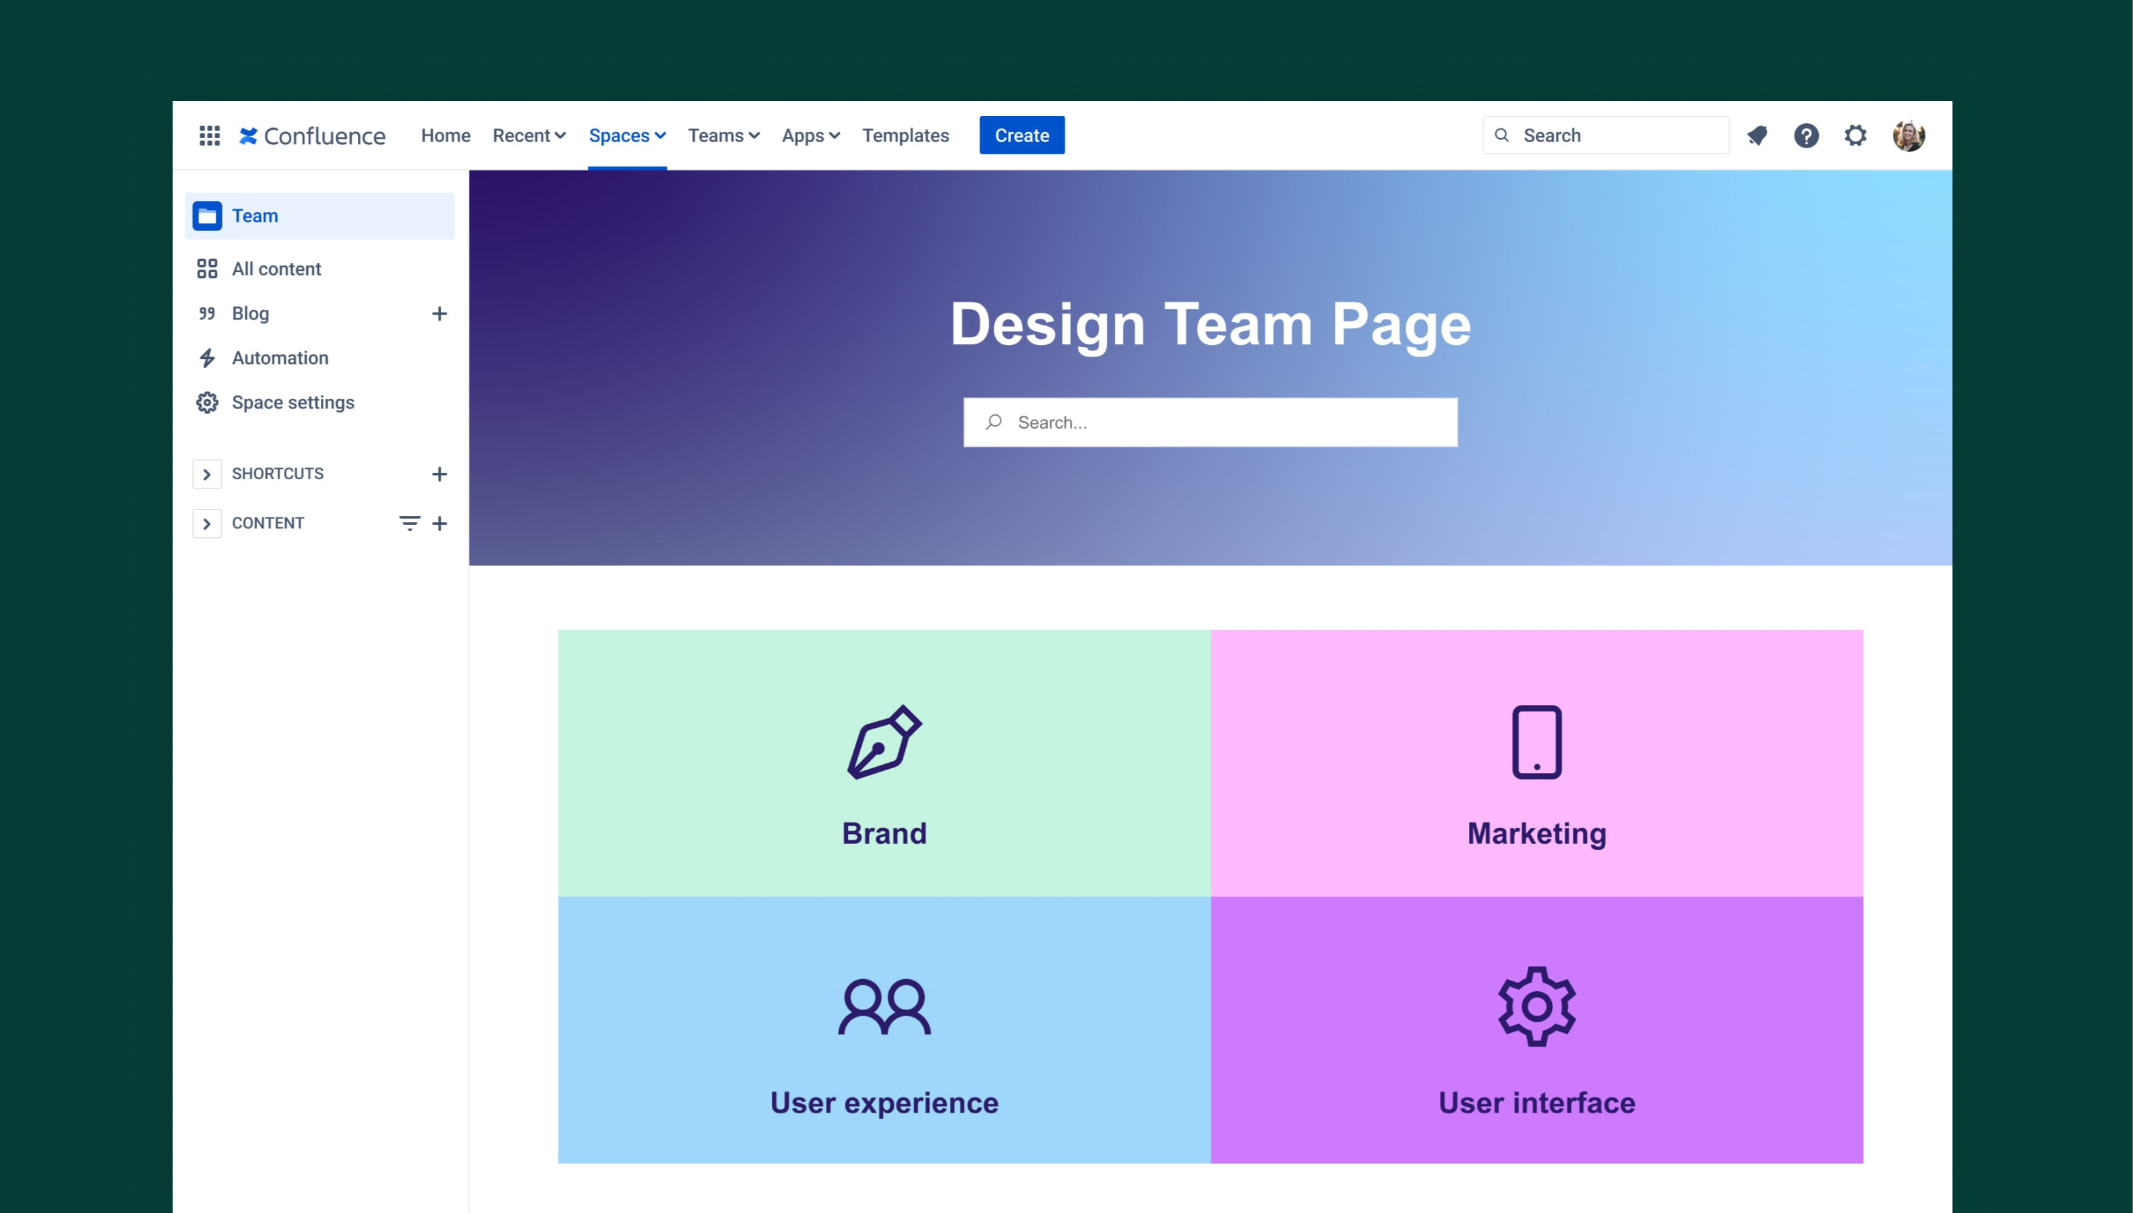
Task: Click the blue Create button
Action: pos(1021,135)
